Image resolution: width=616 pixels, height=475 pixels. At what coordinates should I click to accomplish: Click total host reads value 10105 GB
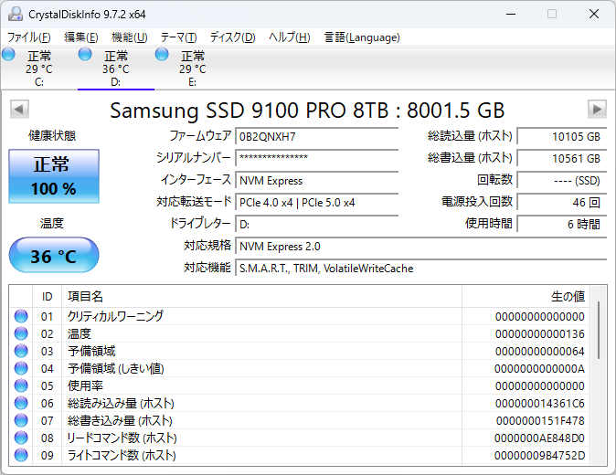click(562, 137)
